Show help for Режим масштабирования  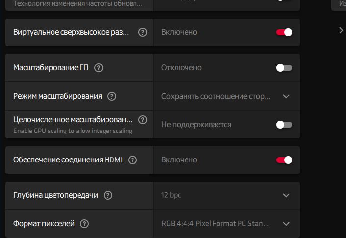(112, 96)
